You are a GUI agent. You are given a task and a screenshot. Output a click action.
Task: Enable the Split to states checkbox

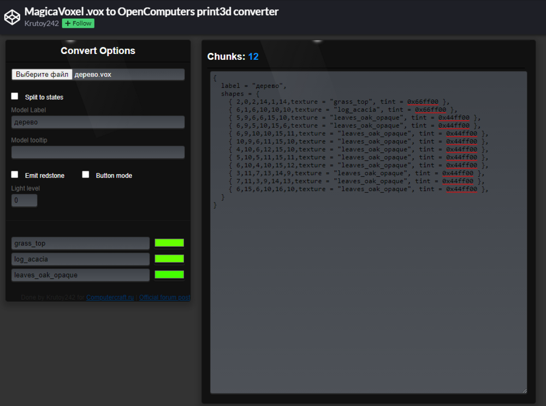15,97
